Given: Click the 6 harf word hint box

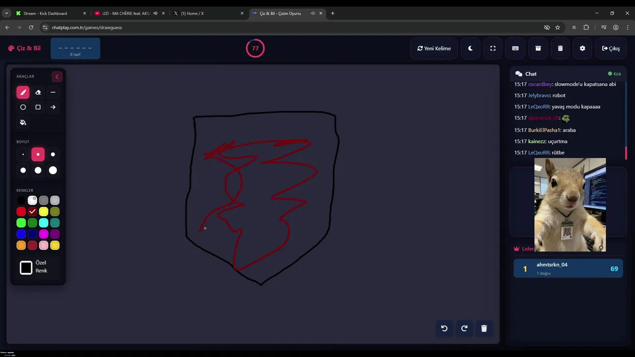Looking at the screenshot, I should [75, 49].
